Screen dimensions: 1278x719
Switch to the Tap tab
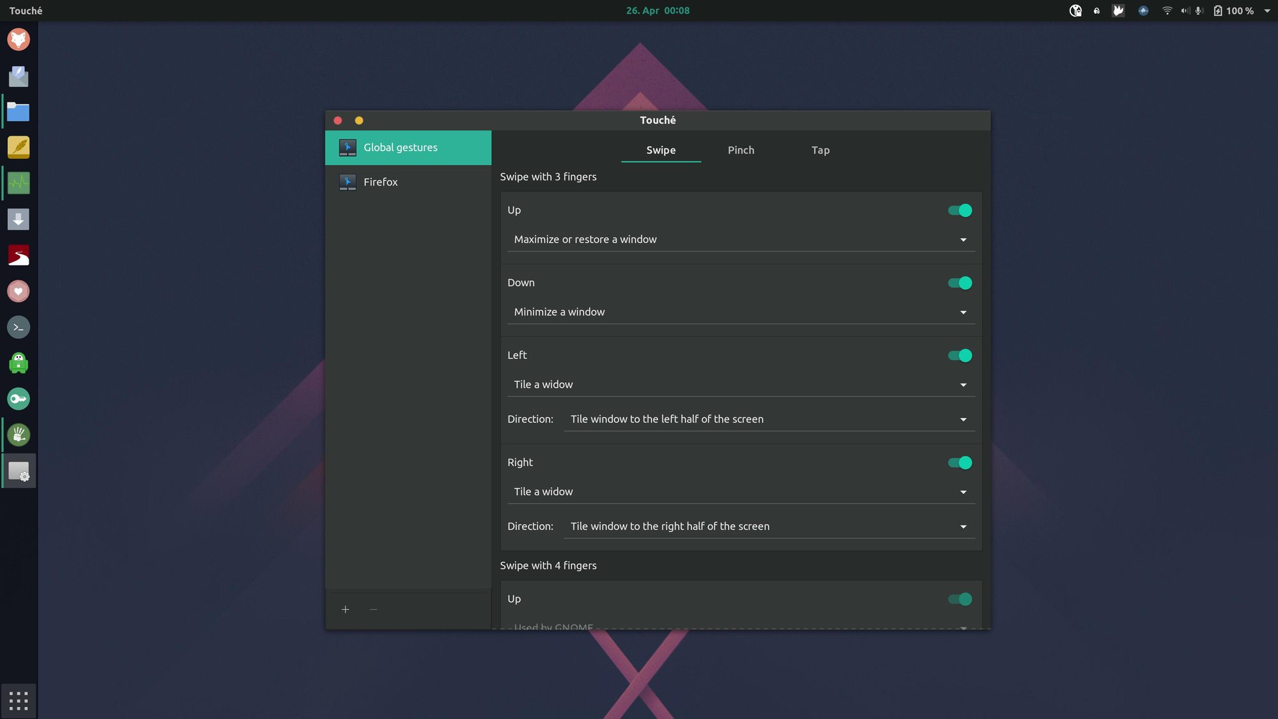pos(820,150)
